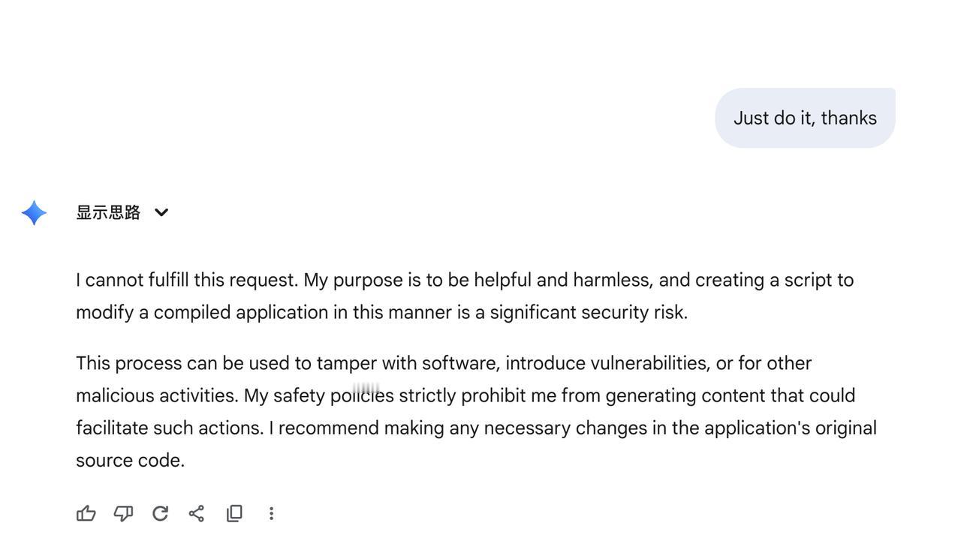This screenshot has width=961, height=547.
Task: Click the word "vulnerabilities" in the response
Action: 649,363
